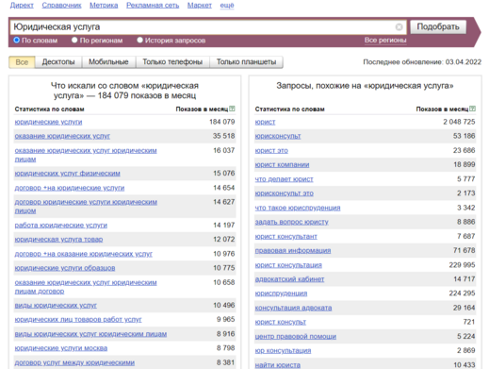This screenshot has height=369, width=489.
Task: Click the 'Рекламная сеть' navigation link
Action: click(153, 5)
